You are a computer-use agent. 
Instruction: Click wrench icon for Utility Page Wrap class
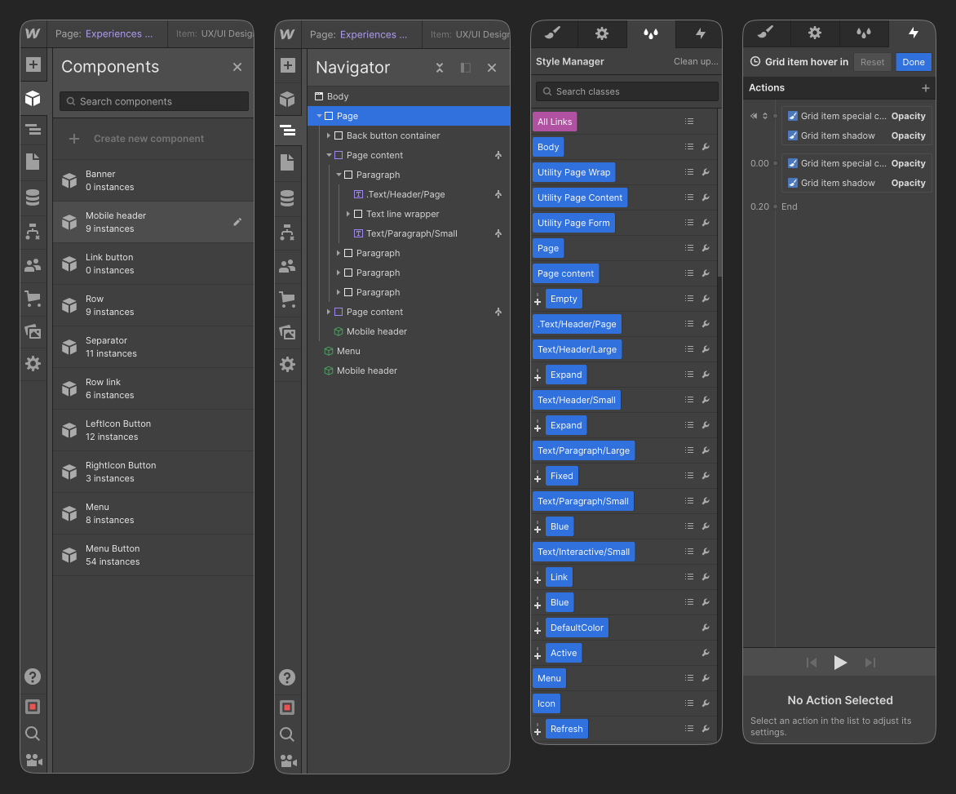pyautogui.click(x=706, y=172)
